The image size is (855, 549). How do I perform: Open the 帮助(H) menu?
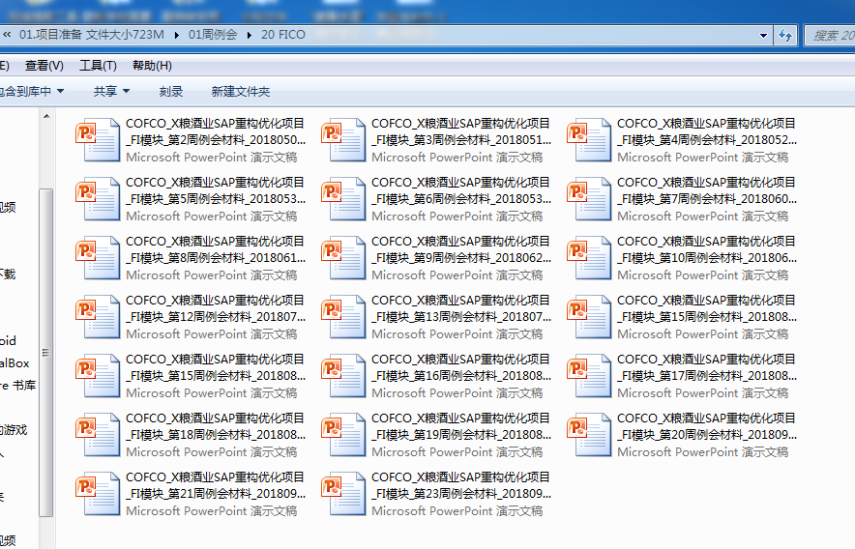(x=152, y=66)
